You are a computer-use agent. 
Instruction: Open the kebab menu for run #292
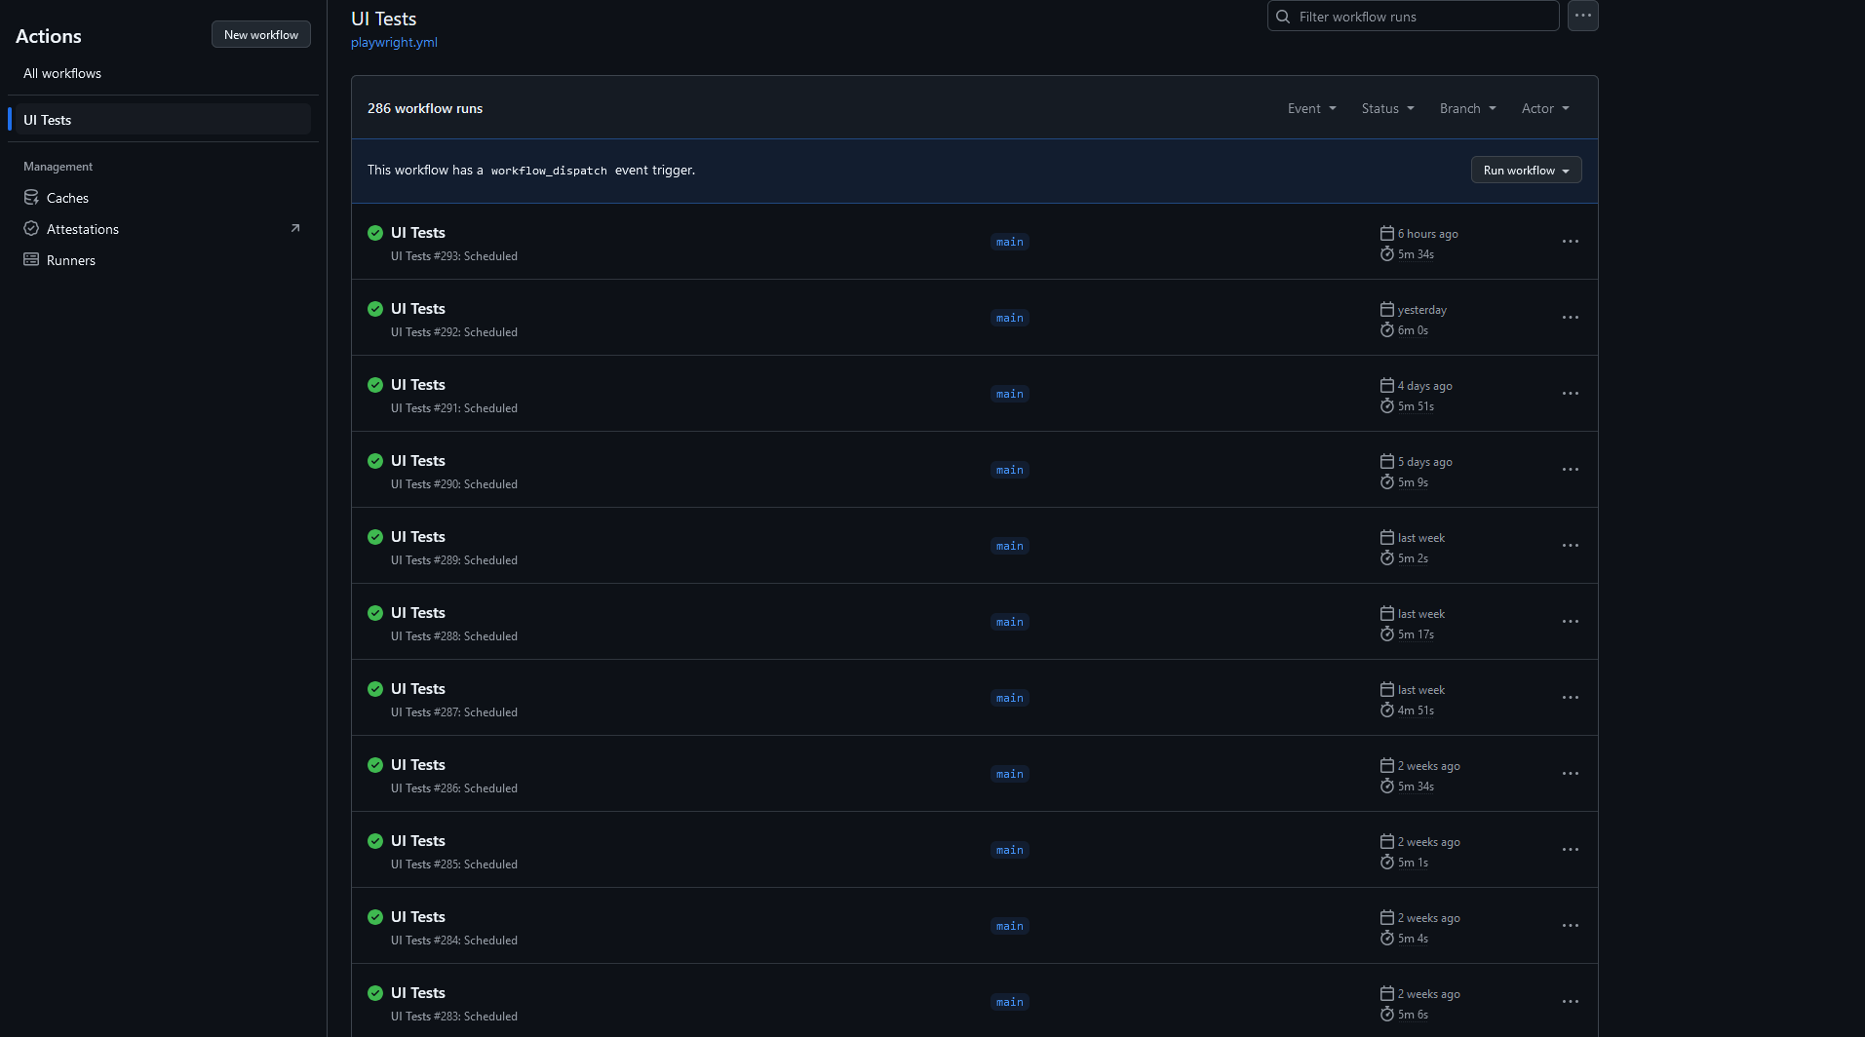(x=1570, y=318)
